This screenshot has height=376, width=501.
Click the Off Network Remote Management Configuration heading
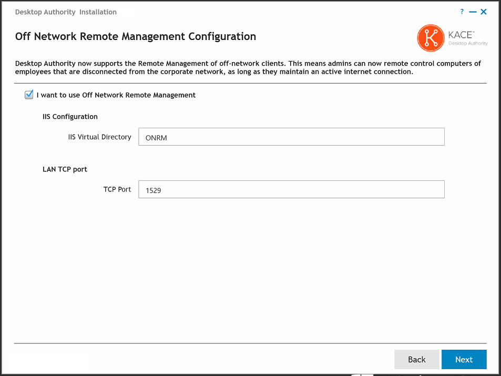click(136, 37)
